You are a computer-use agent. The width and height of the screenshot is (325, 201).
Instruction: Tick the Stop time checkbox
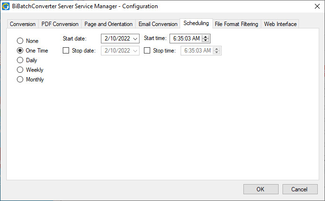click(147, 51)
